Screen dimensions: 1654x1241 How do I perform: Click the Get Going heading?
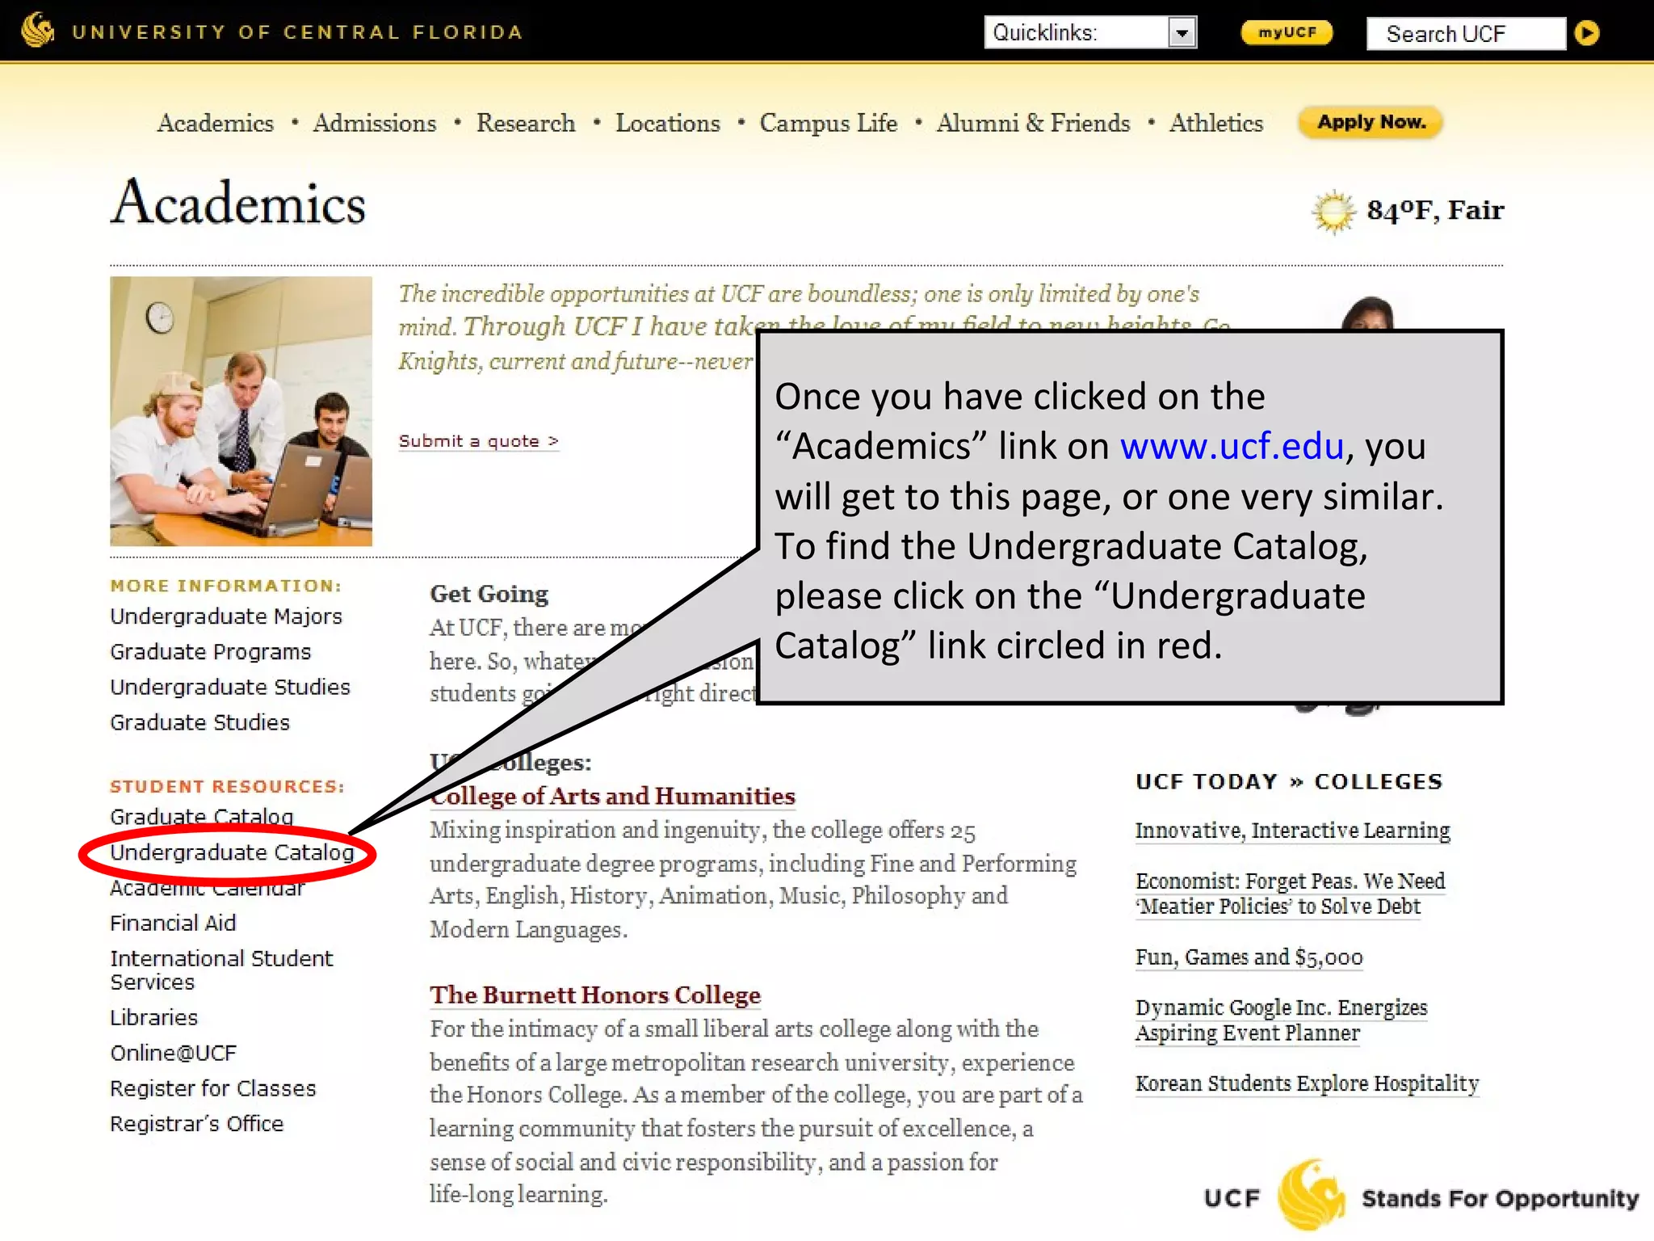489,594
